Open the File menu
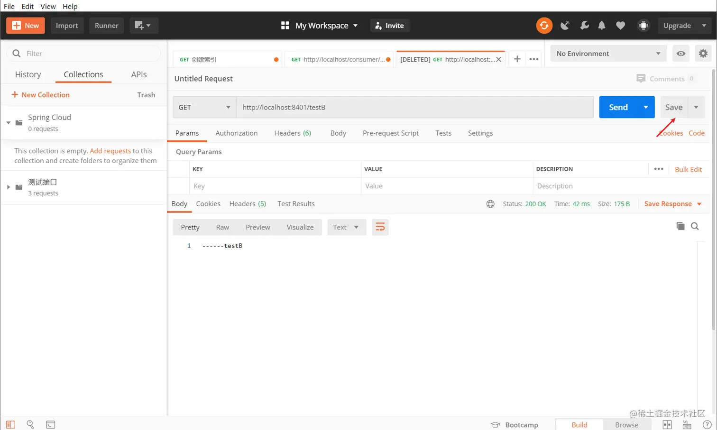The width and height of the screenshot is (717, 430). [x=9, y=6]
